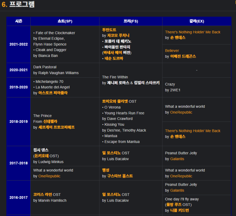Click the 제니퍼 토마스 link
Image resolution: width=236 pixels, height=216 pixels.
(x=118, y=83)
